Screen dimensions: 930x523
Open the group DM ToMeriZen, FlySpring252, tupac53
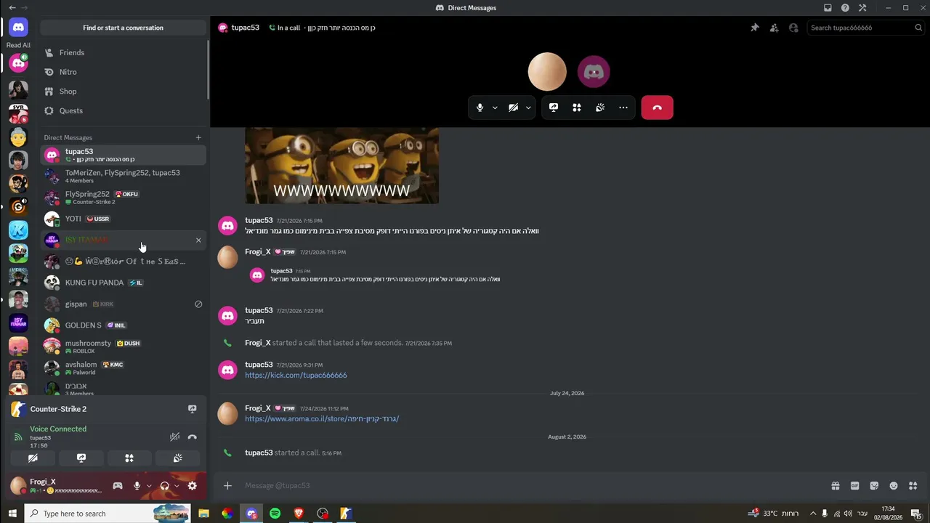point(123,176)
